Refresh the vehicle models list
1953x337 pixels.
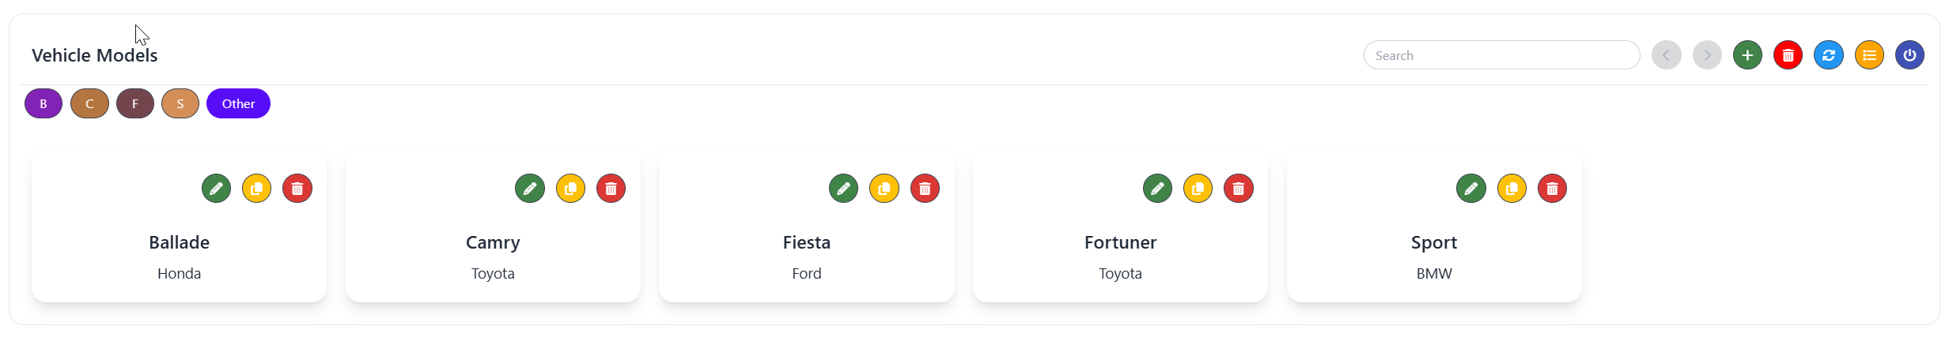click(1829, 55)
